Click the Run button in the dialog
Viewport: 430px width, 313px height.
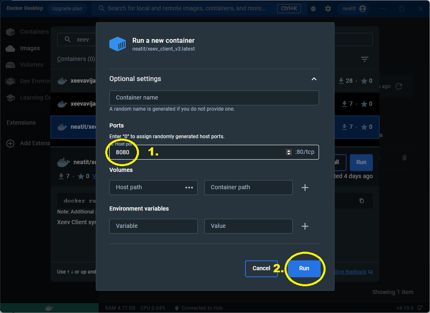(x=304, y=268)
